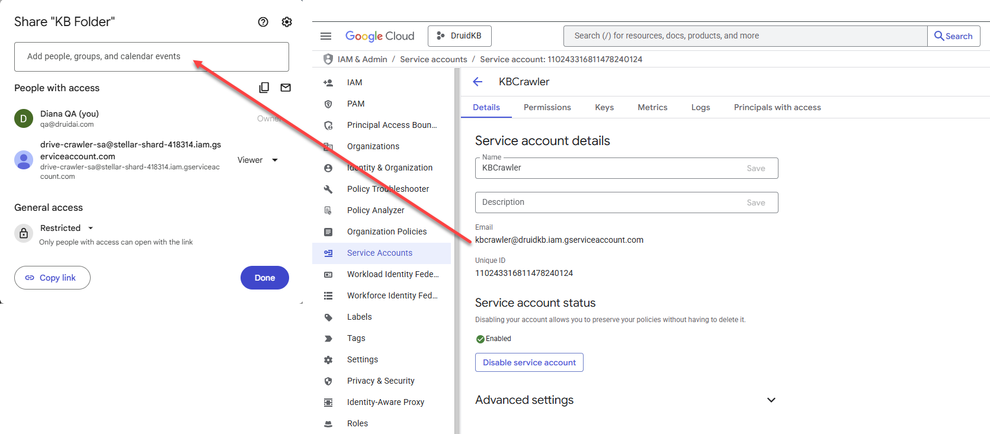The height and width of the screenshot is (434, 990).
Task: Click the drive-crawler service account avatar
Action: [24, 160]
